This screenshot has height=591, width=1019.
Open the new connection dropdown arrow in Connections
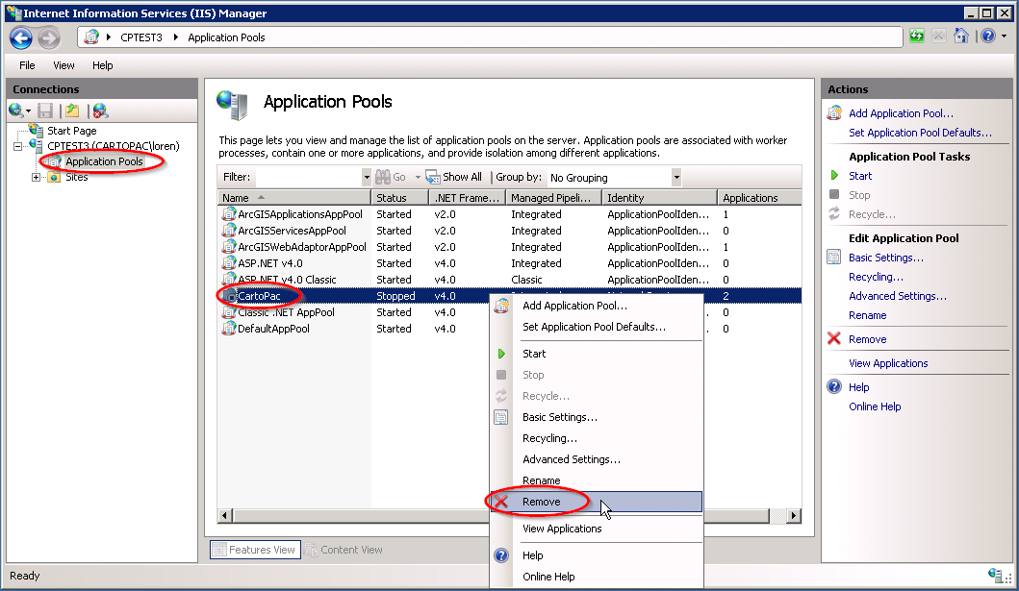click(28, 111)
